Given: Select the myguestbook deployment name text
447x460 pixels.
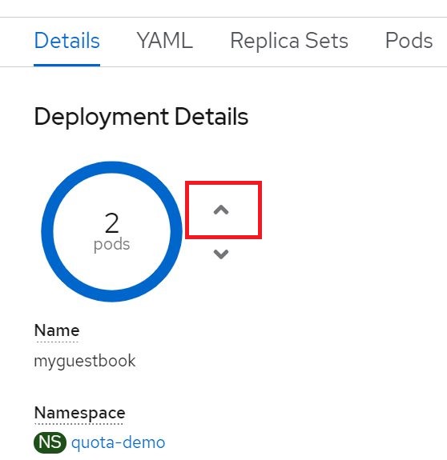Looking at the screenshot, I should [x=85, y=361].
